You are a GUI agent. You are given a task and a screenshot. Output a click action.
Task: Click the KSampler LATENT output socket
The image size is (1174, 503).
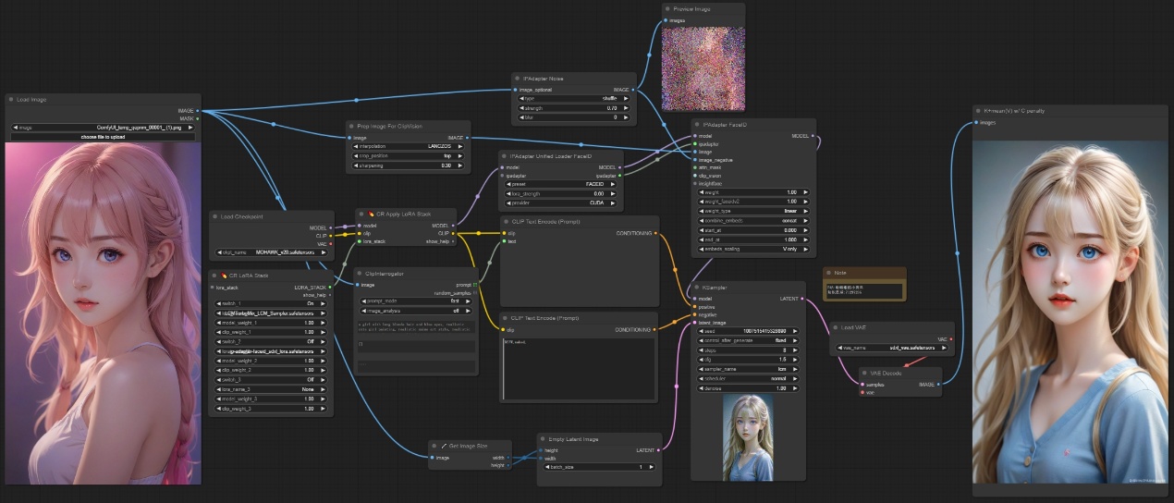pyautogui.click(x=801, y=299)
